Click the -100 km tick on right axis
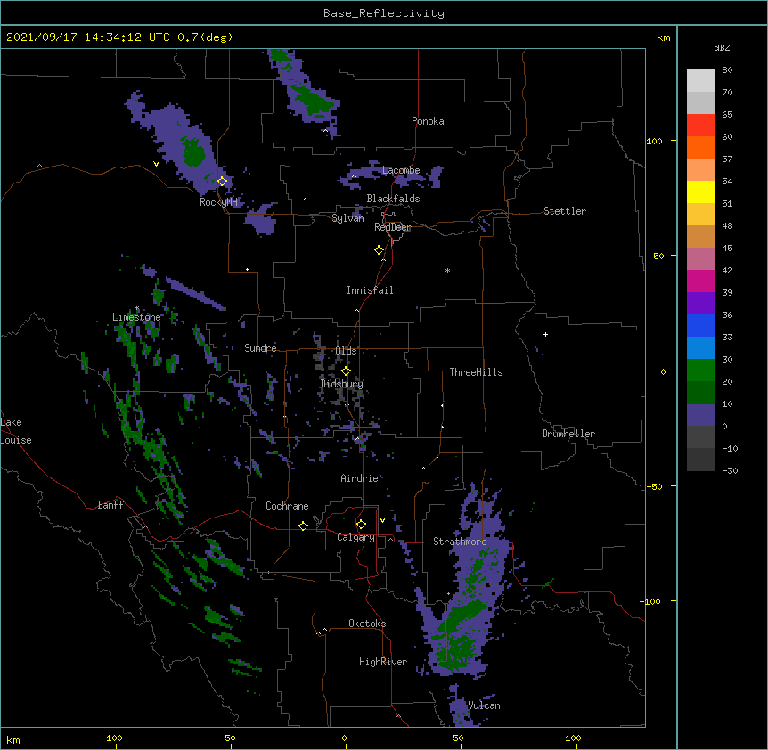 pos(651,601)
